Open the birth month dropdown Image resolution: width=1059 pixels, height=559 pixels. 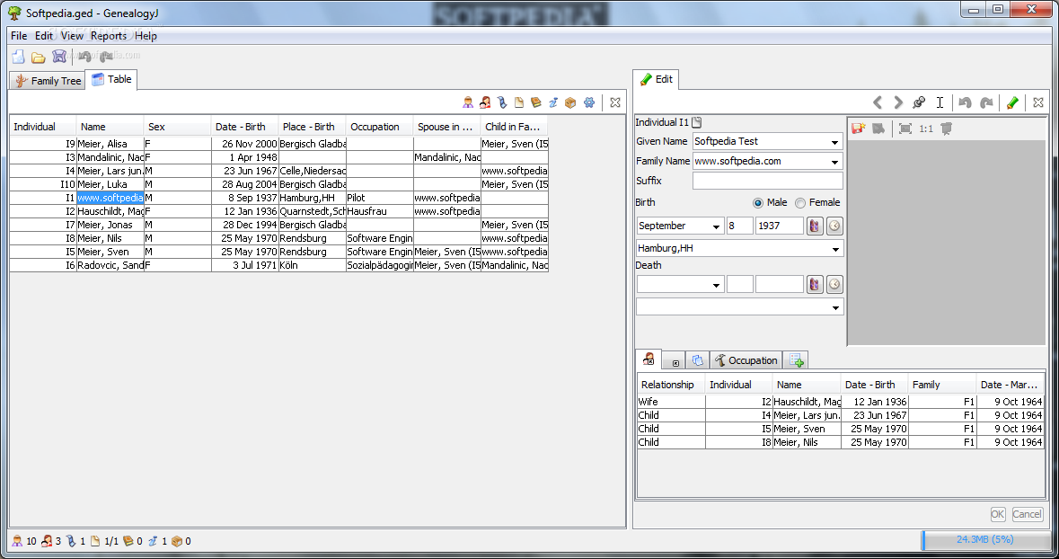coord(716,226)
